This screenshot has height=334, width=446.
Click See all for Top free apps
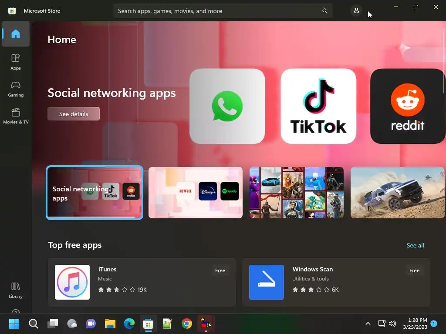click(415, 245)
